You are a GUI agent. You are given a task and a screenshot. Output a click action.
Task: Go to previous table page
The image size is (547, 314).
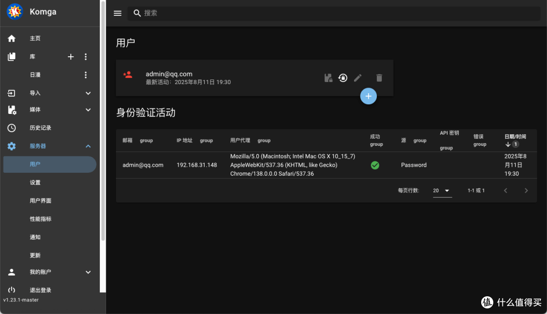505,190
